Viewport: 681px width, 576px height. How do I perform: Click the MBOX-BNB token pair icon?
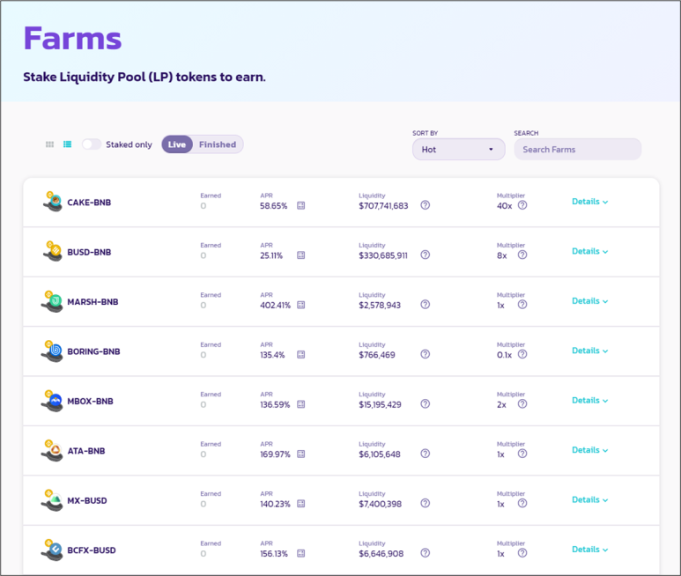(x=52, y=402)
